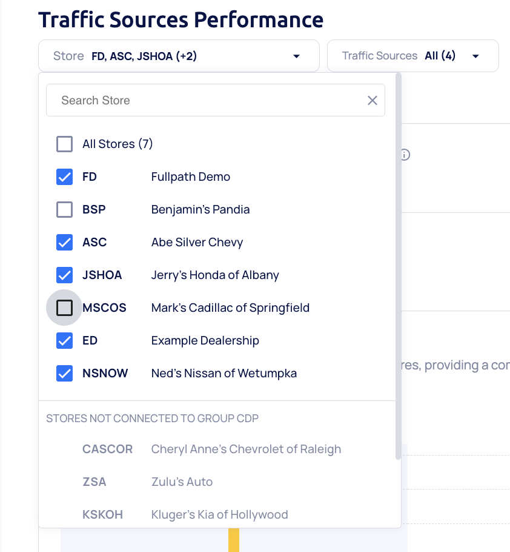Click the info icon beside the dropdown panel
Image resolution: width=510 pixels, height=552 pixels.
[x=405, y=155]
